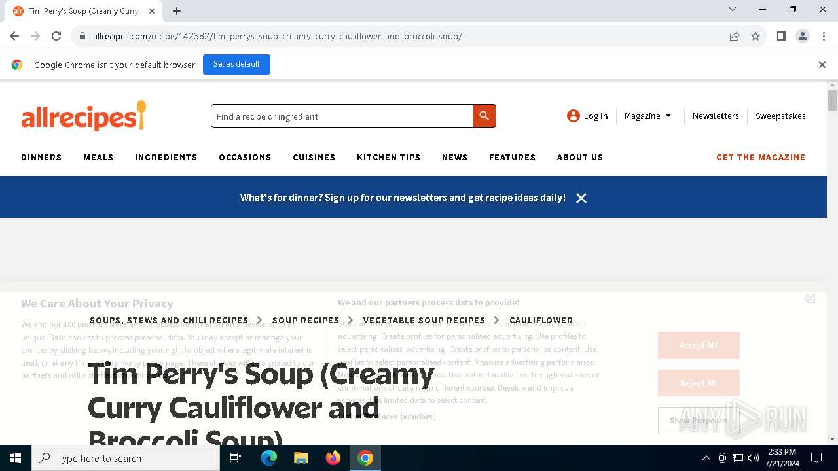Click the Allrecipes logo

(x=84, y=116)
